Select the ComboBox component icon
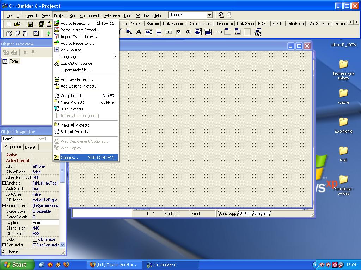Screen dimensions: 361x270 (x=208, y=32)
